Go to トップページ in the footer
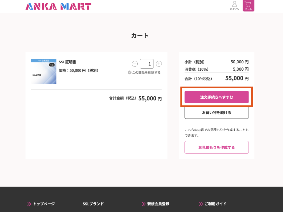Viewport: 283px width, 212px height. (44, 204)
